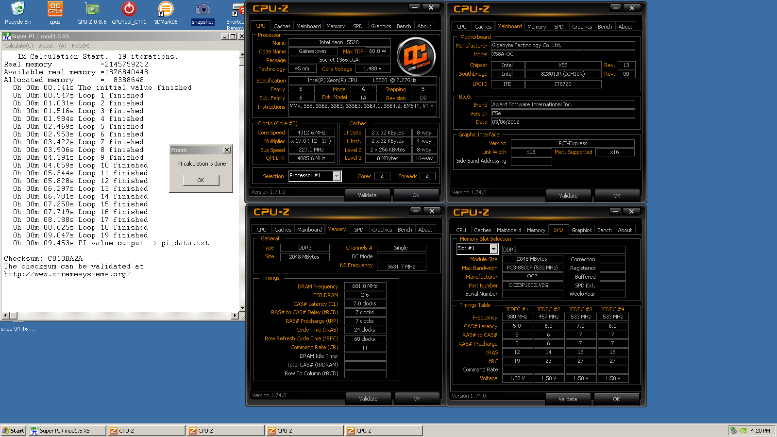
Task: Minimize the Super PI window
Action: tap(225, 36)
